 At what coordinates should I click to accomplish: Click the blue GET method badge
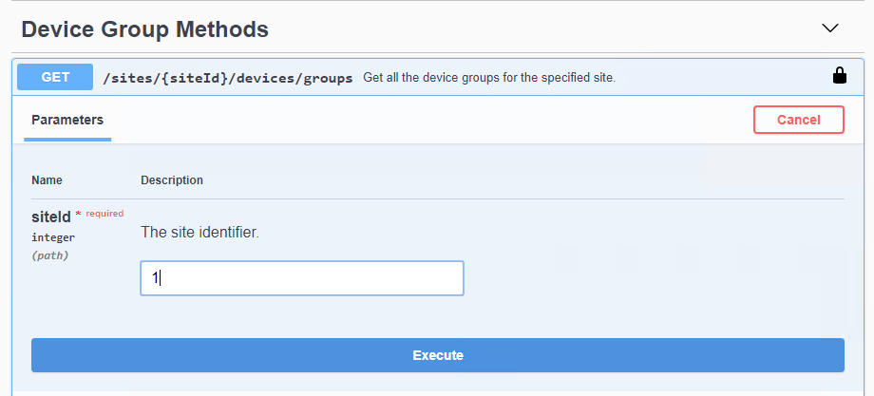coord(55,77)
